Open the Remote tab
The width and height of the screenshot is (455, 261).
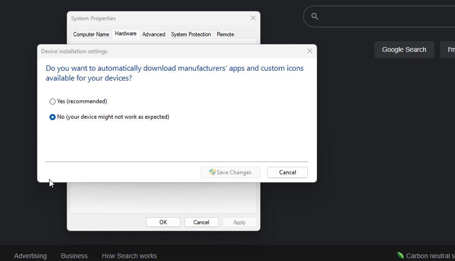point(225,34)
